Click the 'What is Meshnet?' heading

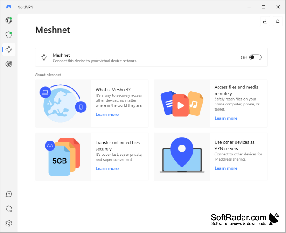[113, 90]
